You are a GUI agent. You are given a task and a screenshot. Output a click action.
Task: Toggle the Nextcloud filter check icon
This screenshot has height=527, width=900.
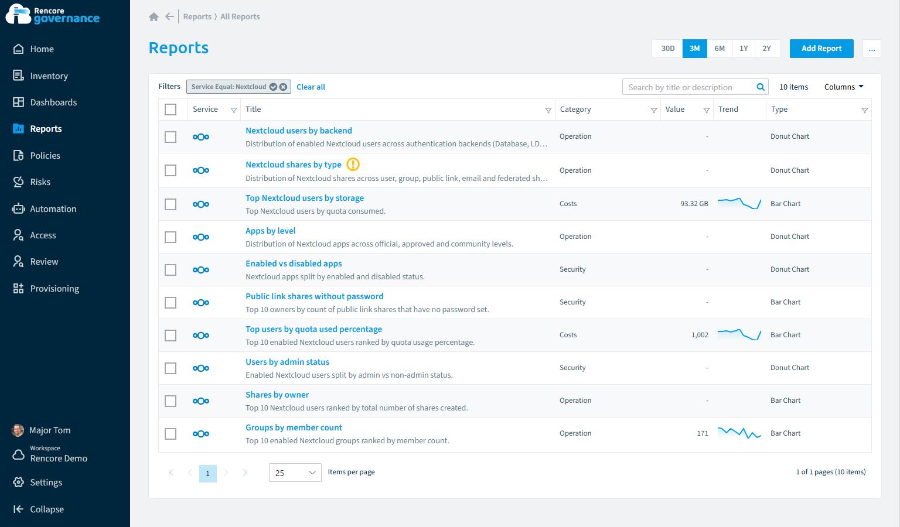point(273,87)
